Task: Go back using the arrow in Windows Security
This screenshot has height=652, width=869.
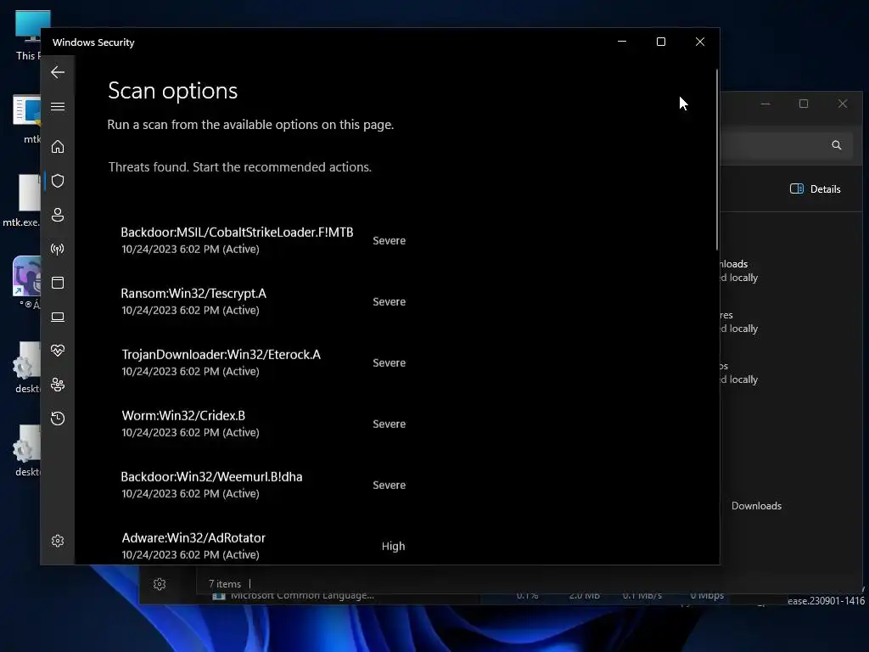Action: click(x=58, y=72)
